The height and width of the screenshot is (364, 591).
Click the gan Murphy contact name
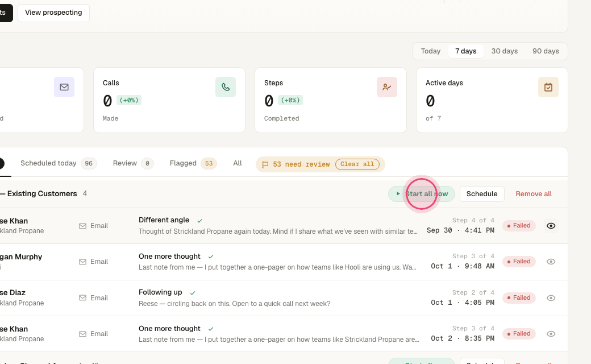pos(21,257)
